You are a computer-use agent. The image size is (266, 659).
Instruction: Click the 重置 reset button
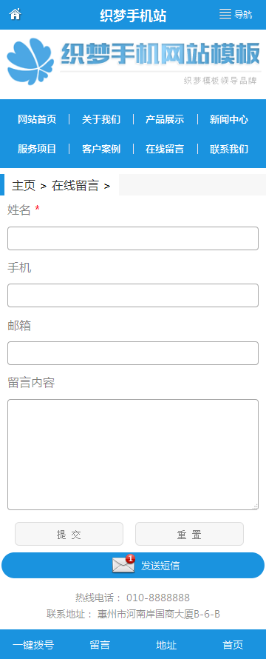click(x=189, y=534)
